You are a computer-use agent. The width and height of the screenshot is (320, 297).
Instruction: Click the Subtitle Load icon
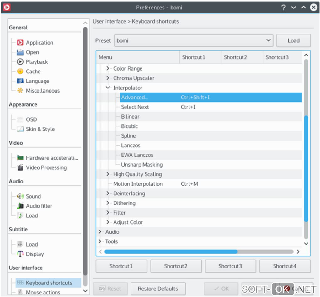20,244
